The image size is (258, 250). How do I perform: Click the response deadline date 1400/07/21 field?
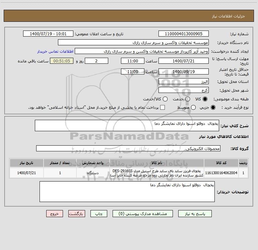[184, 61]
